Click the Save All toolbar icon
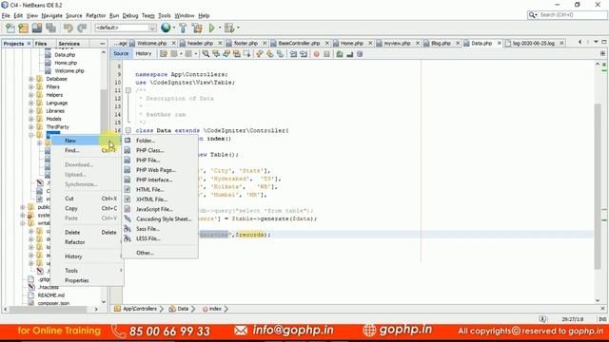Viewport: 609px width, 342px height. (x=50, y=28)
